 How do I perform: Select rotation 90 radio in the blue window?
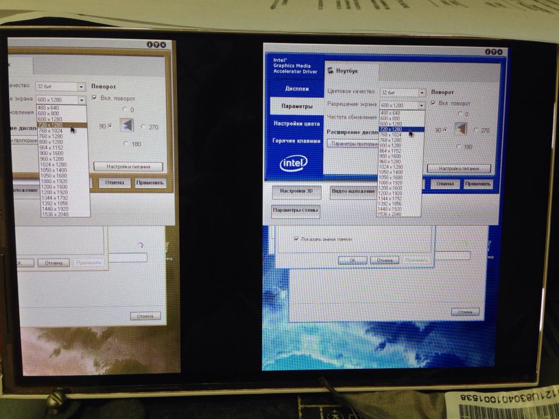click(444, 130)
